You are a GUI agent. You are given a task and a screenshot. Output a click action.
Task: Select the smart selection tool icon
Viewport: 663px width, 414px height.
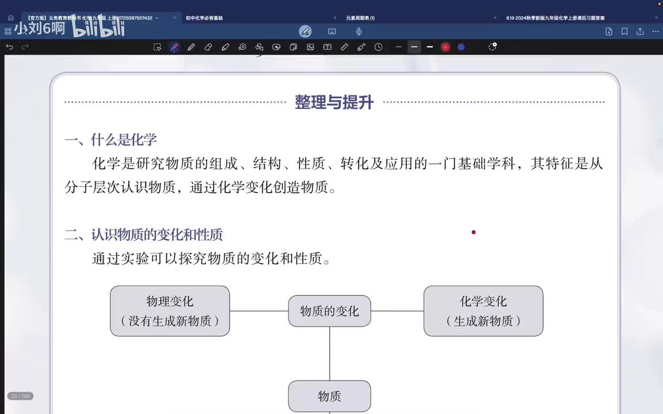(157, 47)
